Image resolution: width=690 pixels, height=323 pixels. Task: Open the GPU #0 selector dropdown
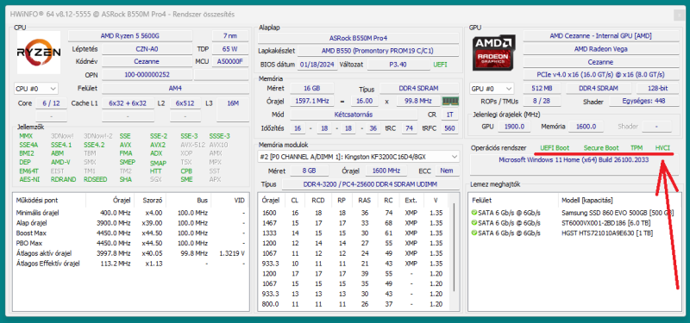pos(492,89)
